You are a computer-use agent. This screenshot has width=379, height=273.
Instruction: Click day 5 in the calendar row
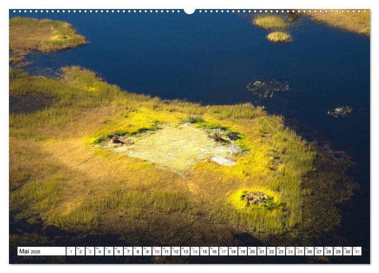109,252
